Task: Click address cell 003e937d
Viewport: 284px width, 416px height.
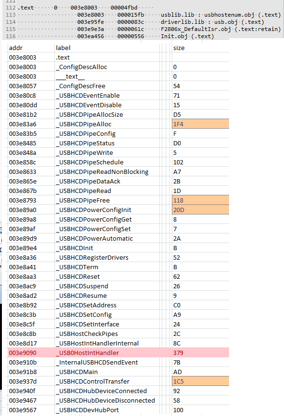Action: [x=31, y=382]
